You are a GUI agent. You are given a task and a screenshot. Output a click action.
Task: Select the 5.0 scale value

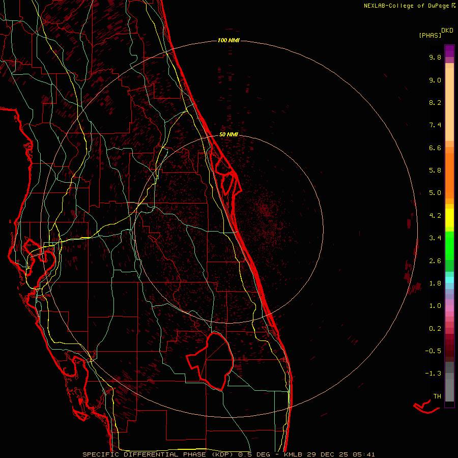pyautogui.click(x=435, y=193)
